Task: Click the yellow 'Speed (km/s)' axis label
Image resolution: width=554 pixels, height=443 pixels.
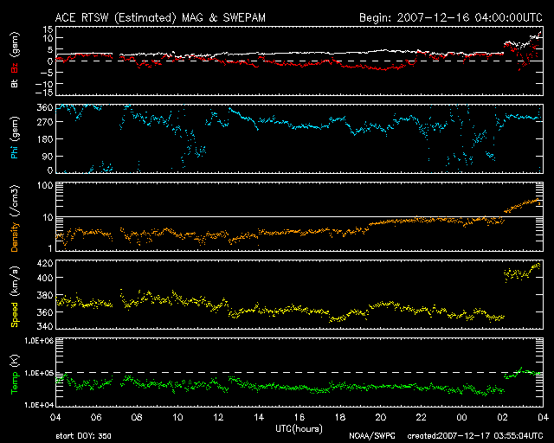Action: tap(14, 294)
